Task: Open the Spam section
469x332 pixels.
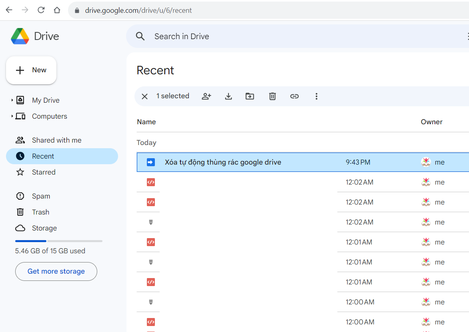Action: click(x=41, y=196)
